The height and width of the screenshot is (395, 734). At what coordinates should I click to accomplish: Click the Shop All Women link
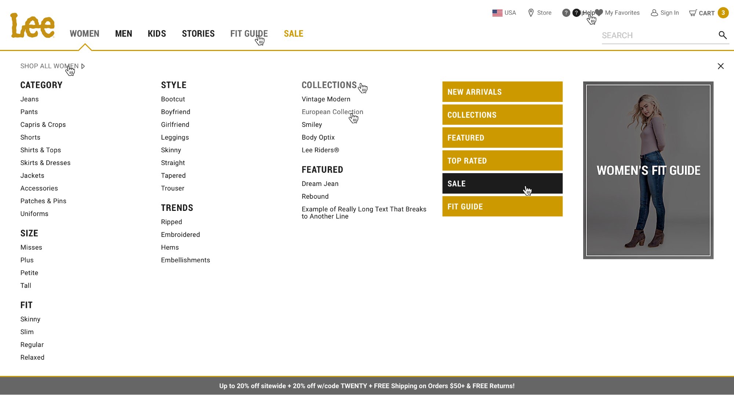pyautogui.click(x=52, y=66)
